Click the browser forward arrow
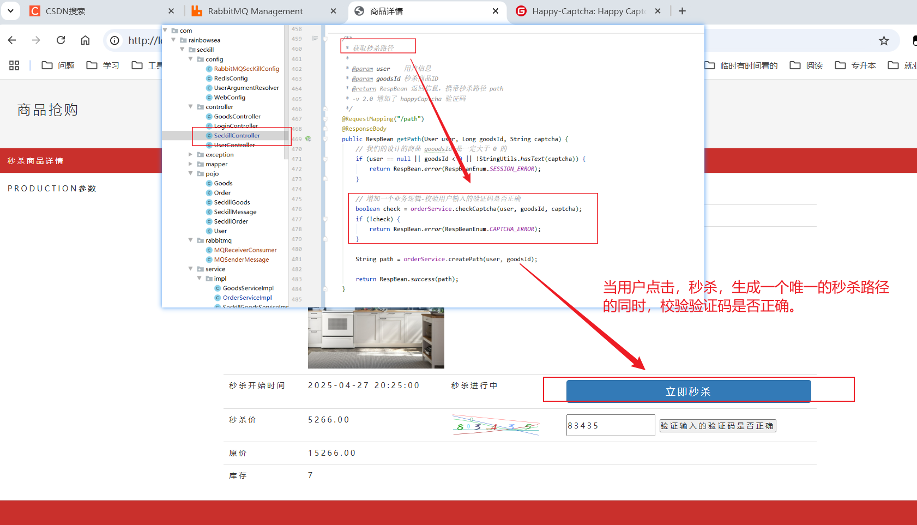Image resolution: width=917 pixels, height=525 pixels. (x=36, y=40)
